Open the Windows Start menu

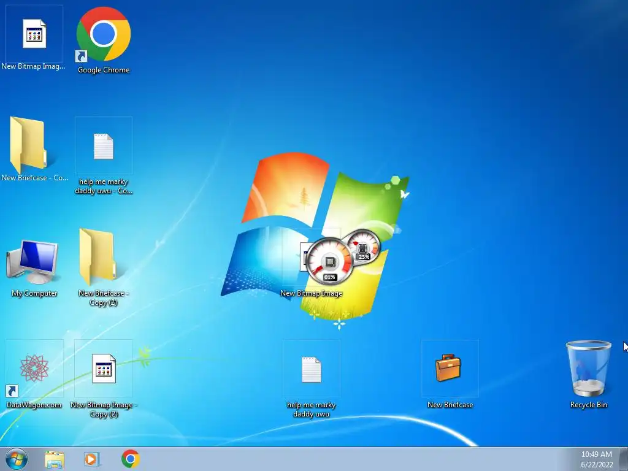(x=17, y=459)
